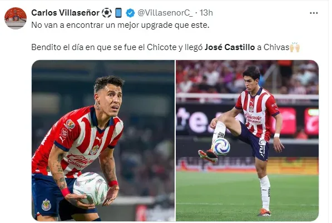Screen dimensions: 332x223
Task: Click the word Chicote in the tweet
Action: (x=162, y=47)
